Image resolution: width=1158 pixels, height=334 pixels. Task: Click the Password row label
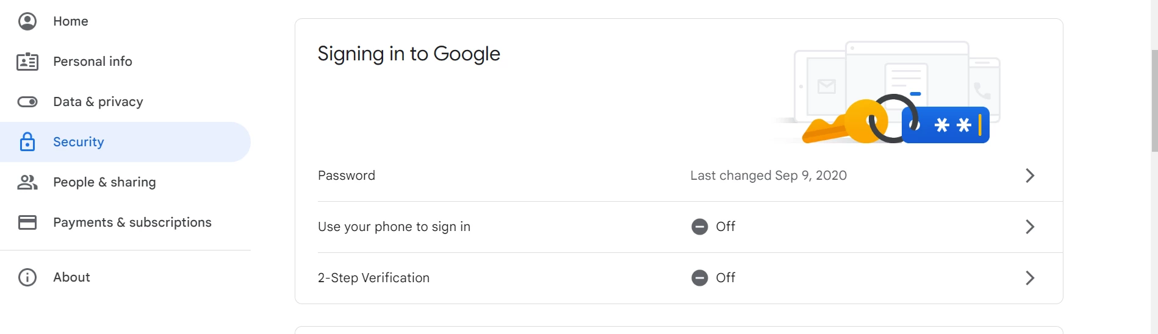(x=347, y=176)
